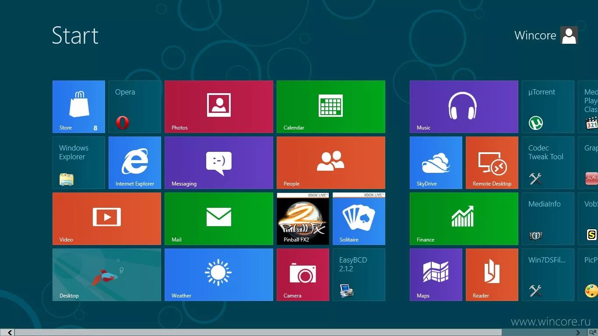Open the Music tile with headphones
This screenshot has height=336, width=598.
pyautogui.click(x=464, y=107)
